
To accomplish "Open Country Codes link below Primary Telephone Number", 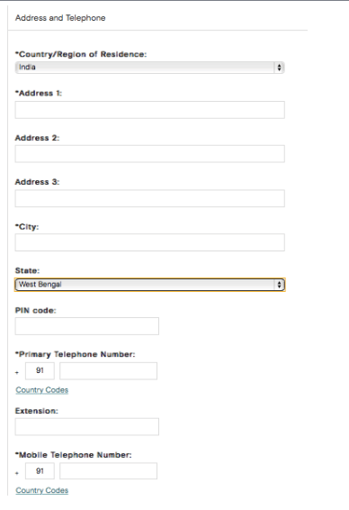I will pyautogui.click(x=42, y=390).
